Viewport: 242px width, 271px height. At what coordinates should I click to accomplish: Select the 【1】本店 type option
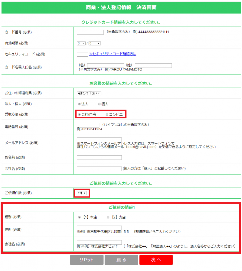pyautogui.click(x=79, y=217)
